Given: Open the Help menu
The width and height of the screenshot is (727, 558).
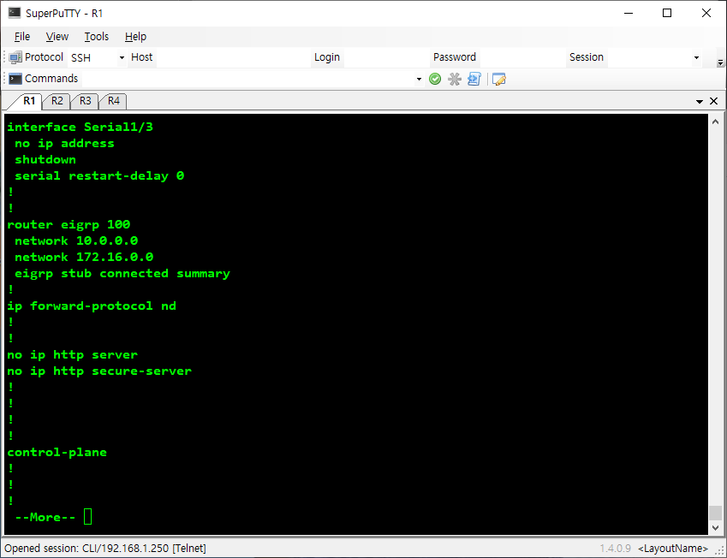Looking at the screenshot, I should [135, 37].
